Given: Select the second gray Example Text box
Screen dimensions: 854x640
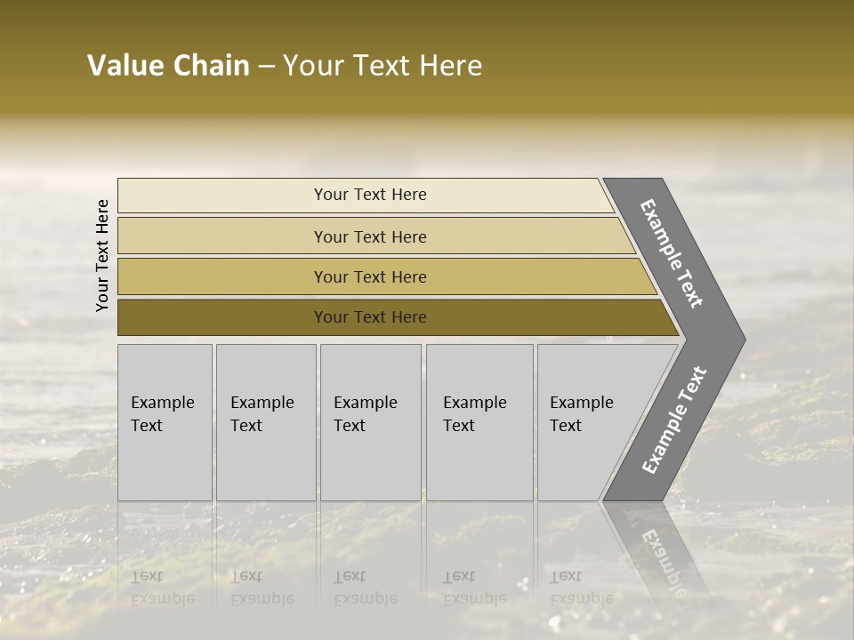Looking at the screenshot, I should tap(265, 421).
